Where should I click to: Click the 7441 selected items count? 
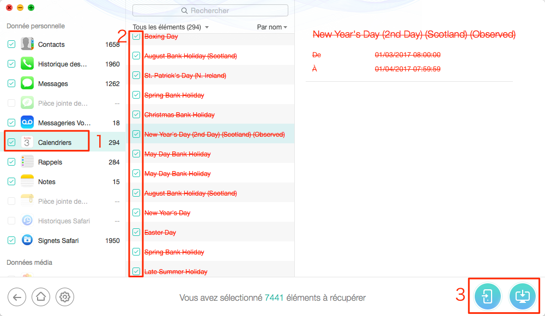274,298
